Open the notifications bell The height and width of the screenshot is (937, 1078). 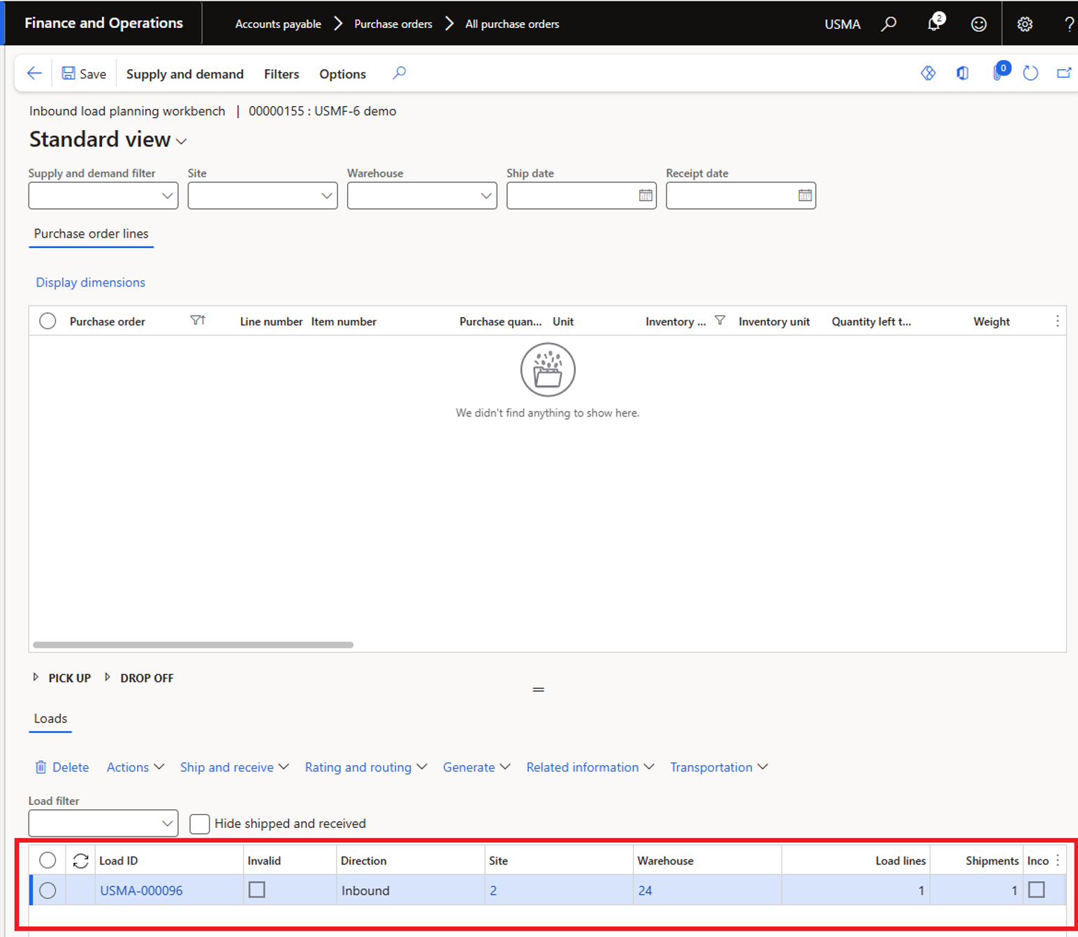click(x=935, y=23)
